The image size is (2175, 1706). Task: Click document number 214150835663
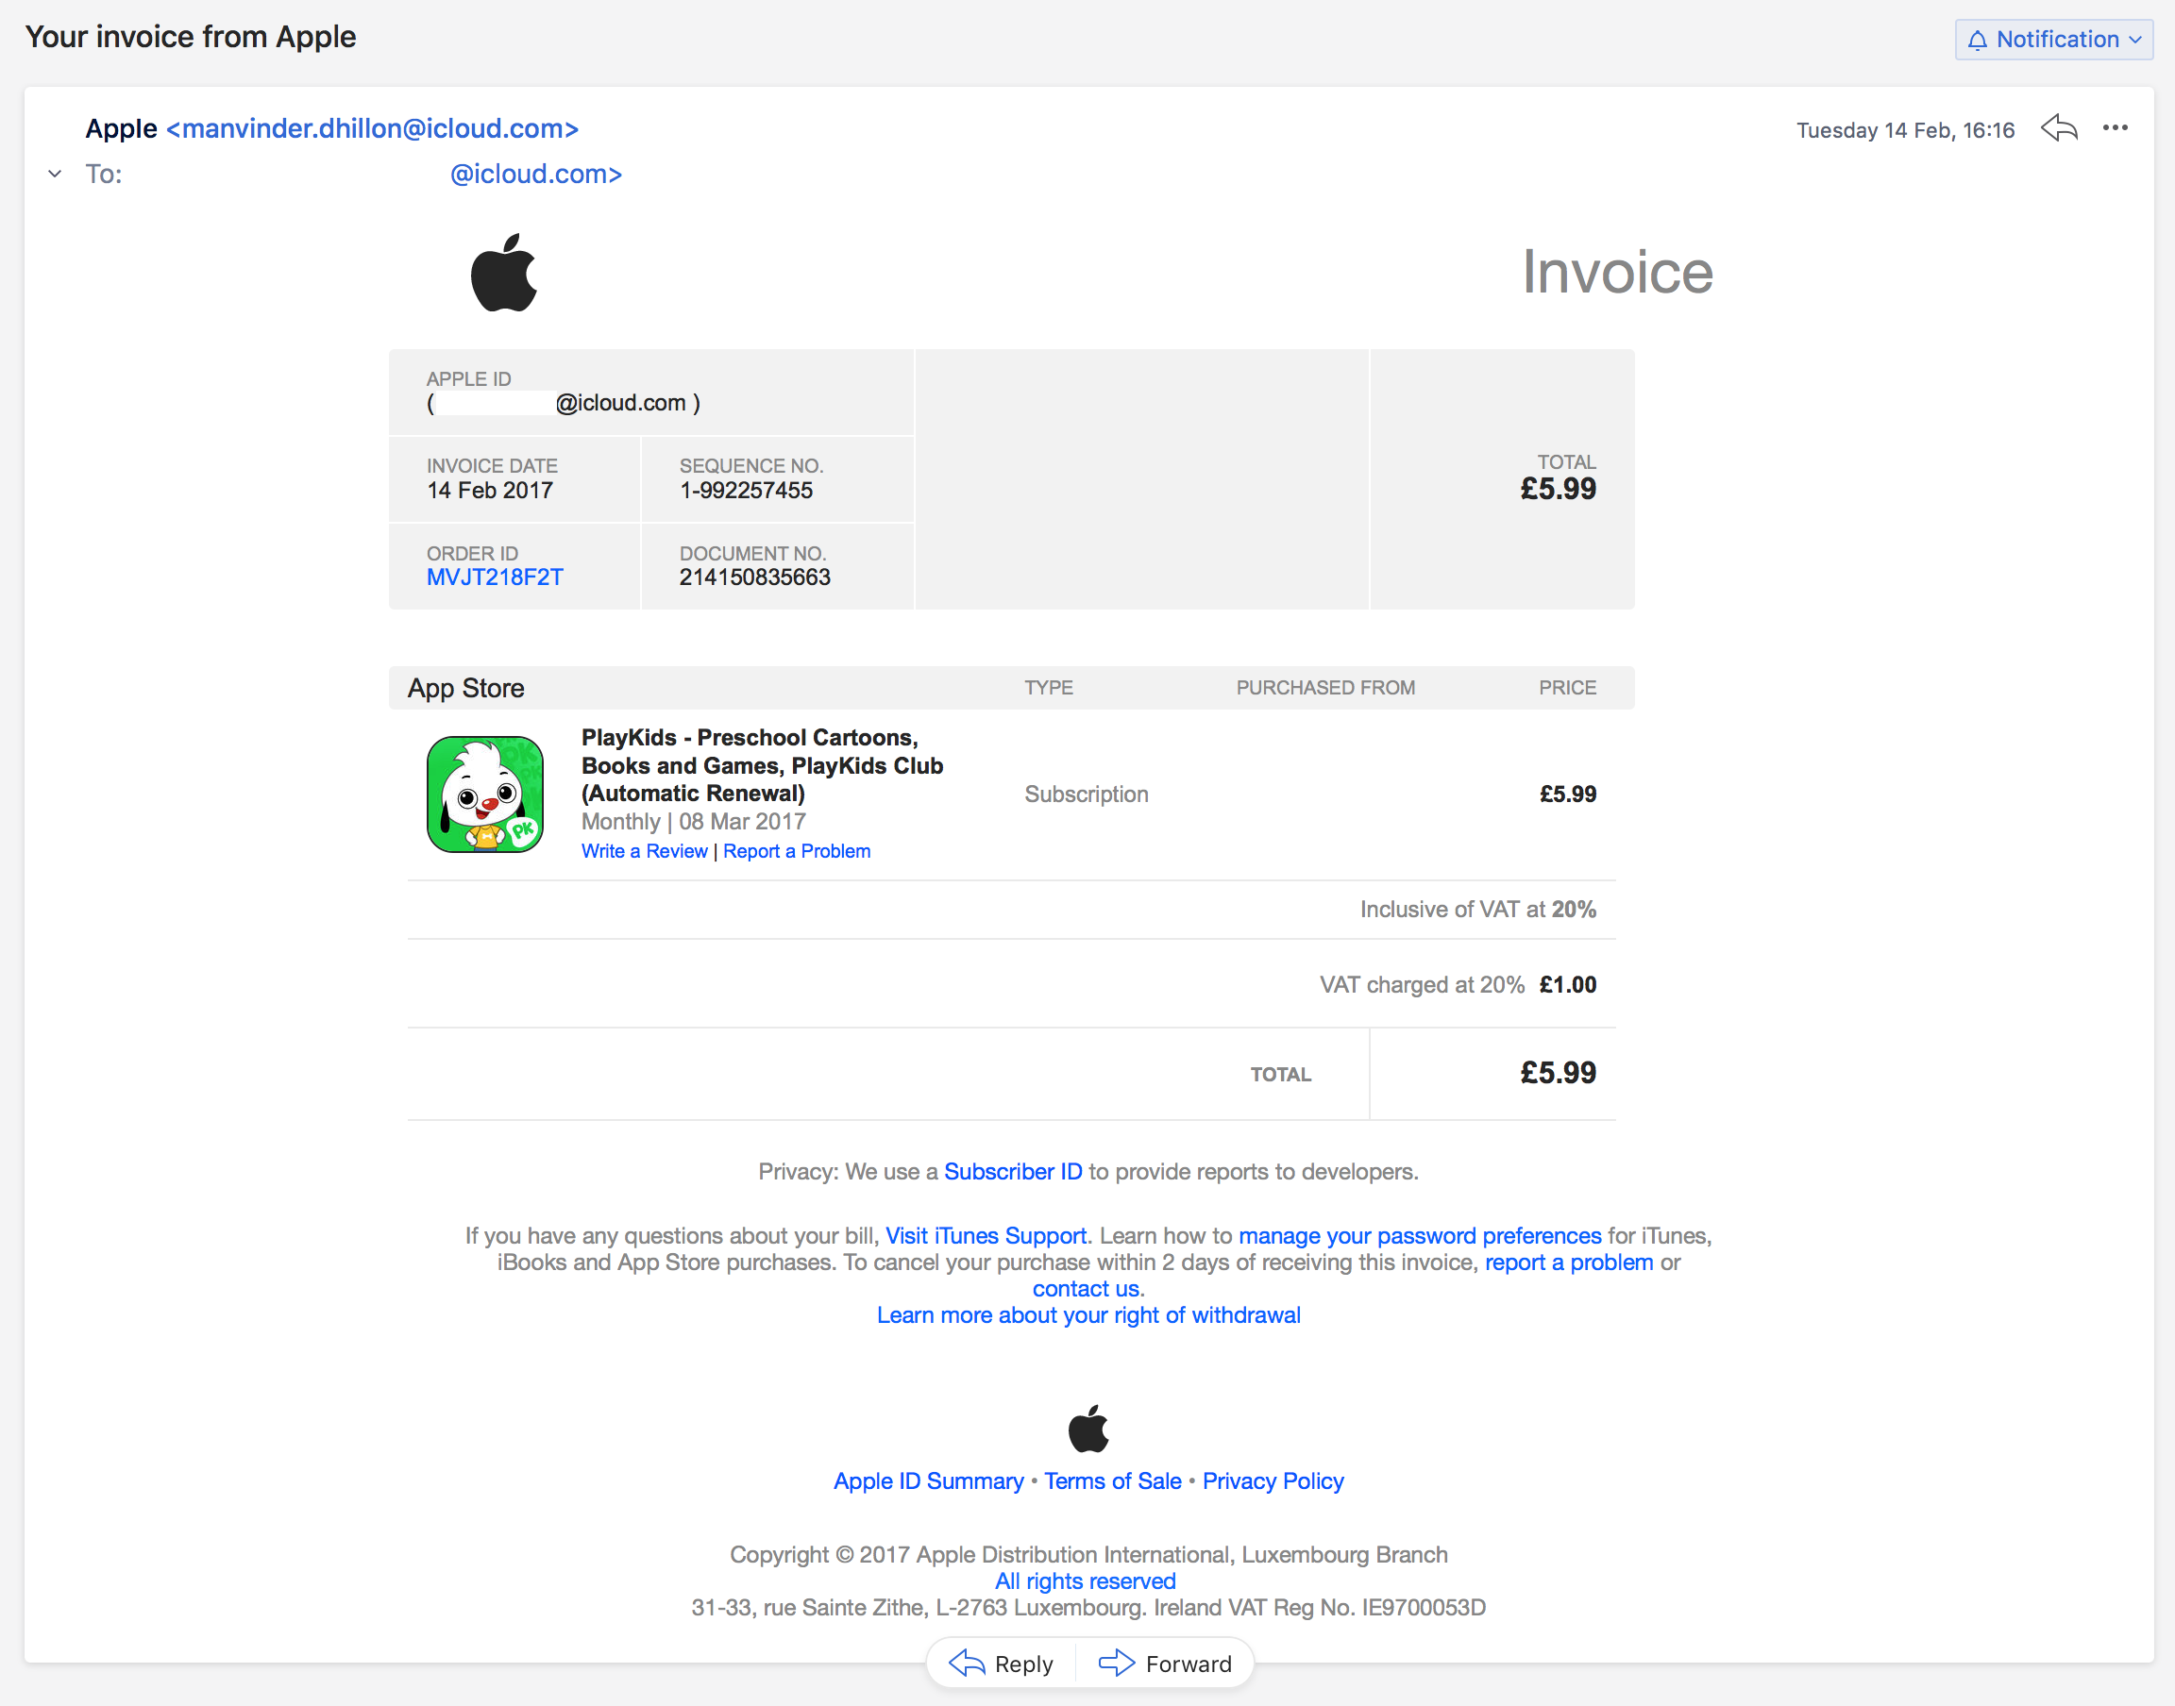coord(755,577)
